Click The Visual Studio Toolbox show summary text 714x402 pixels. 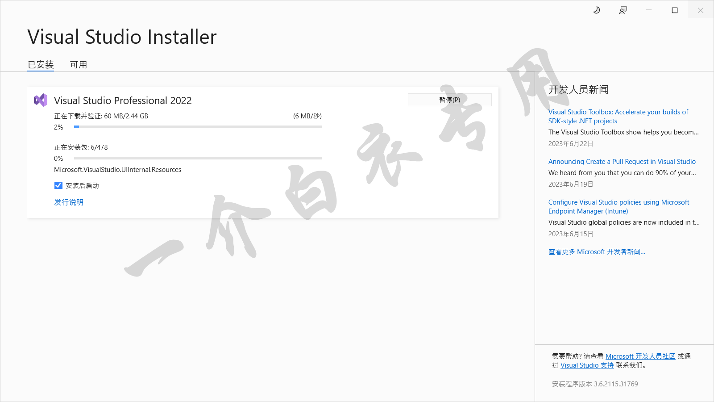623,132
